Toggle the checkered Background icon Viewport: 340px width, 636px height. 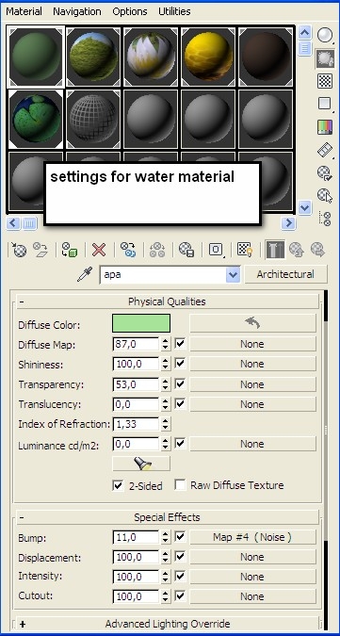pyautogui.click(x=325, y=81)
